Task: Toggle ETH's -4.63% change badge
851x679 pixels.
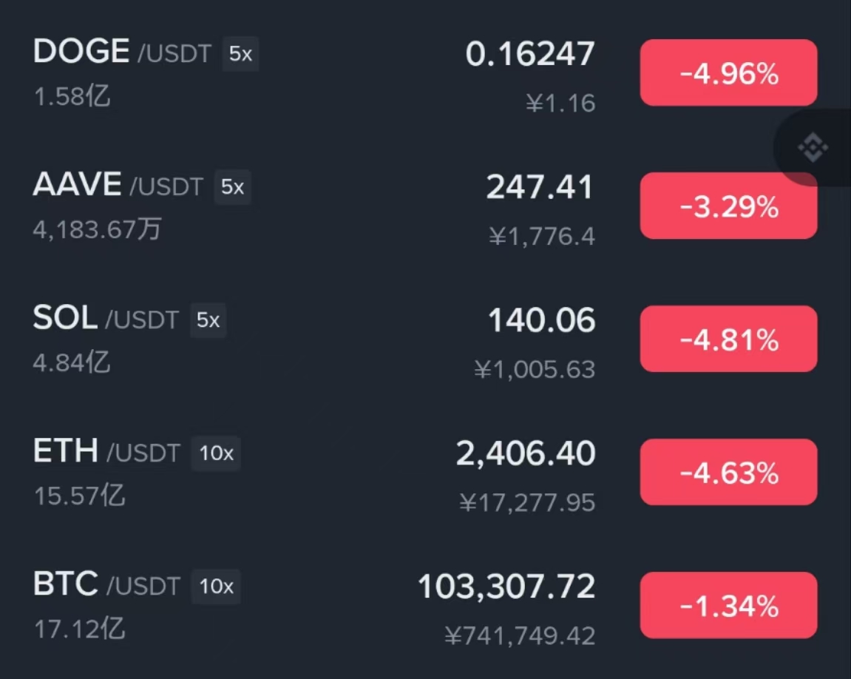Action: coord(728,472)
